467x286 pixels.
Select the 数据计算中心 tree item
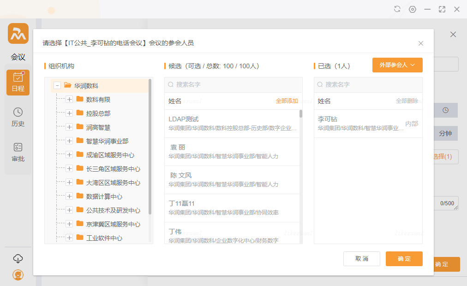click(104, 197)
